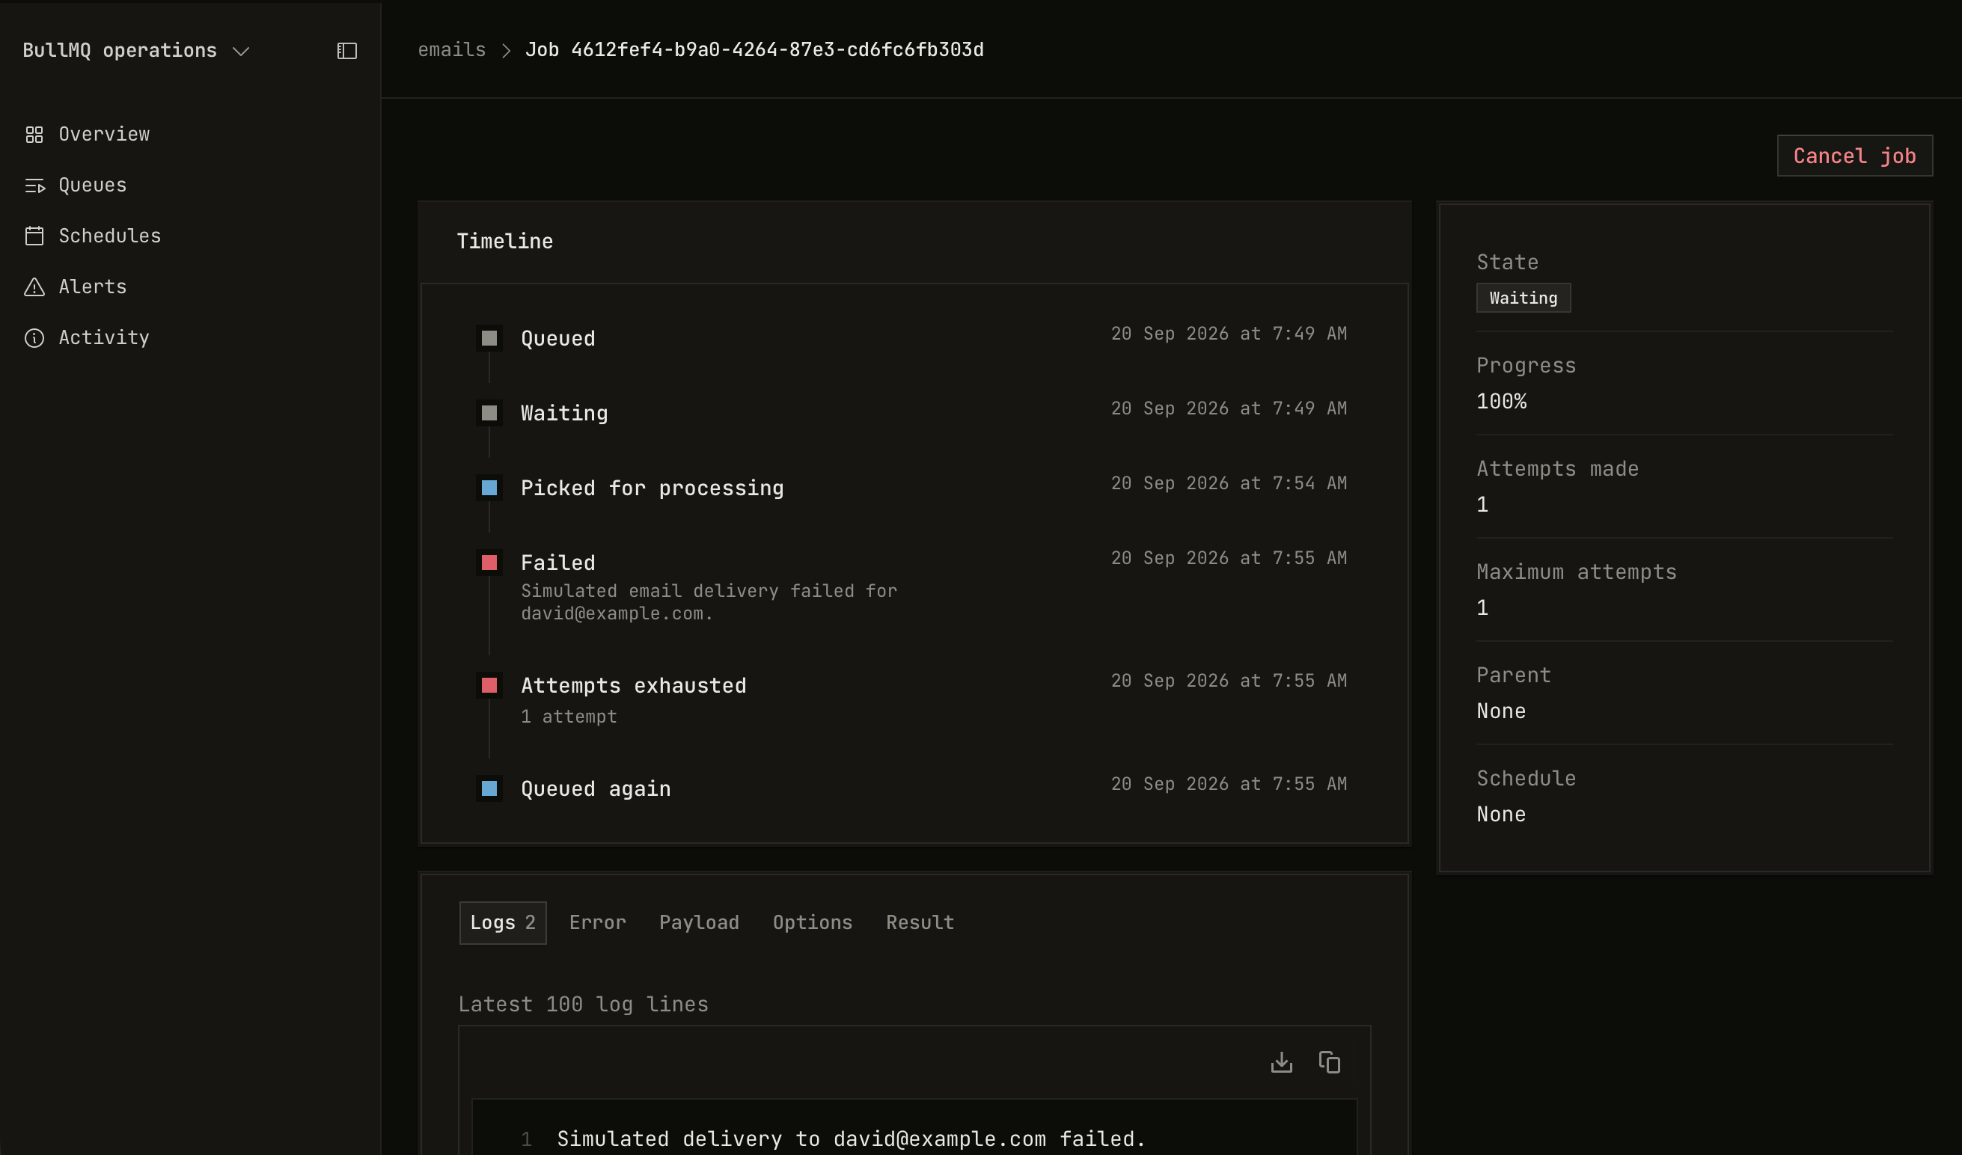Click the Latest 100 log lines label
Screen dimensions: 1962x1155
tap(583, 1005)
